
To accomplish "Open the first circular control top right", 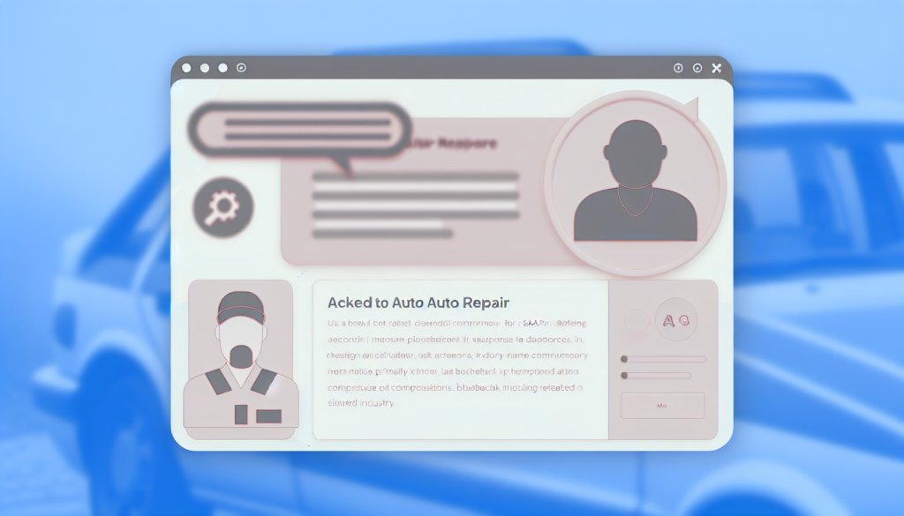I will tap(678, 67).
